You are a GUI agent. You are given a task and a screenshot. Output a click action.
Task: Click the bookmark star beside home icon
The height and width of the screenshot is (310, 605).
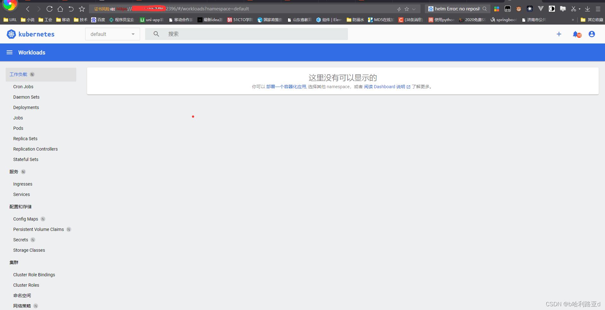(x=82, y=9)
